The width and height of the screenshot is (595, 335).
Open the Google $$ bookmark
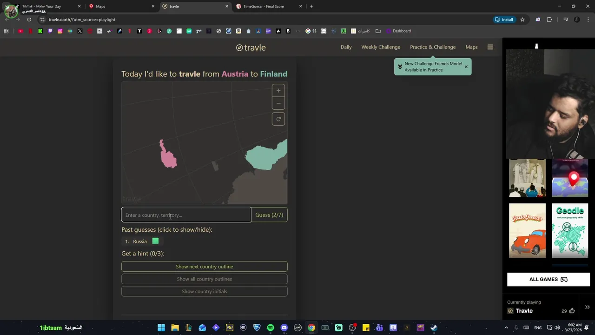(x=311, y=31)
